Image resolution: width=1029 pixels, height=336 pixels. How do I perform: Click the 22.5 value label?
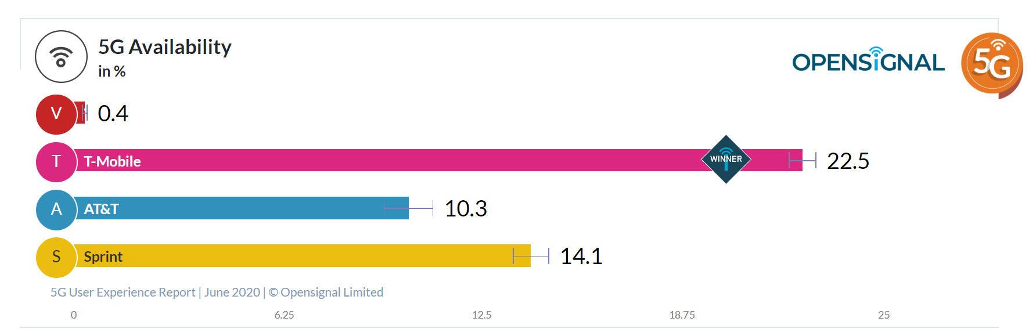pos(848,161)
